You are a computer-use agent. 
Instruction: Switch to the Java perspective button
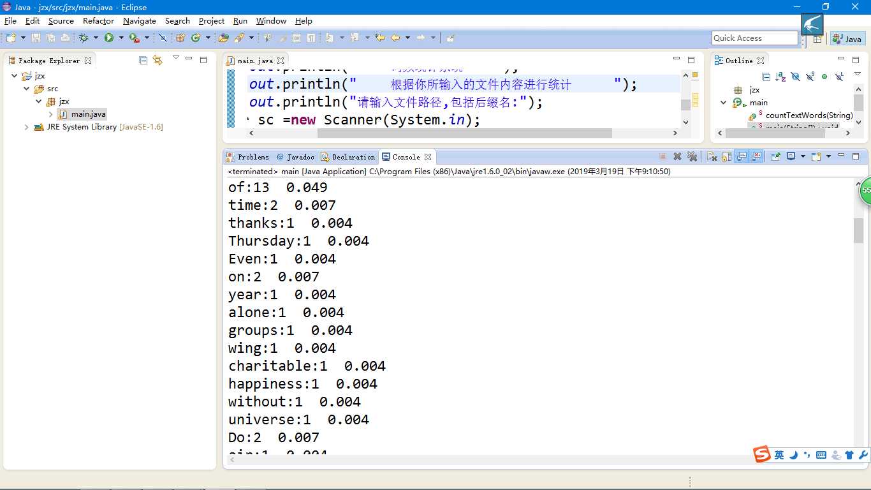point(847,39)
